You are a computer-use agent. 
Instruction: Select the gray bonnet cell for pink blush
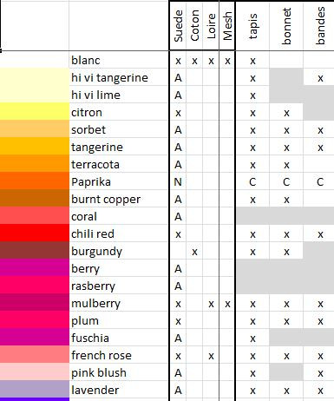(286, 372)
